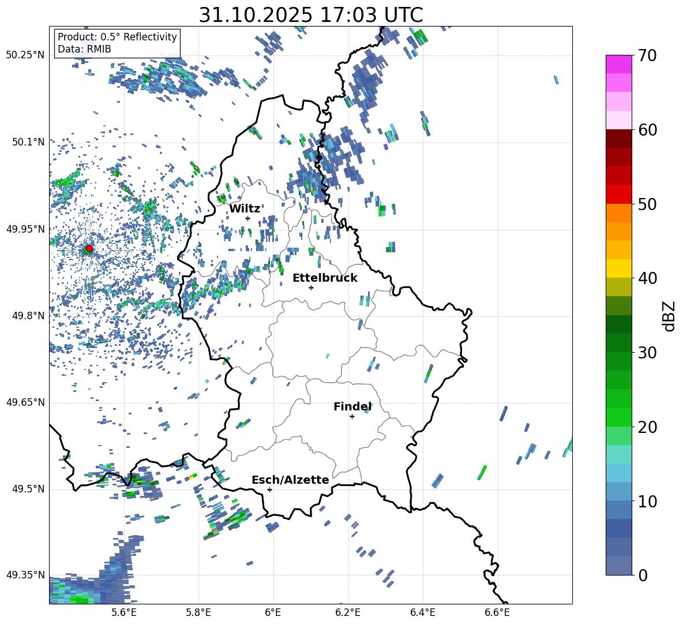Click the 50.25°N latitude label
Viewport: 683px width, 624px height.
pos(25,55)
